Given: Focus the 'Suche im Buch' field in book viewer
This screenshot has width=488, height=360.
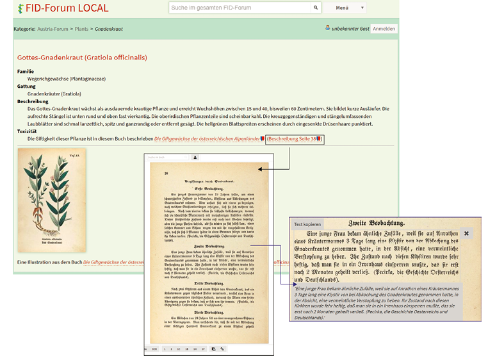Looking at the screenshot, I should point(167,158).
